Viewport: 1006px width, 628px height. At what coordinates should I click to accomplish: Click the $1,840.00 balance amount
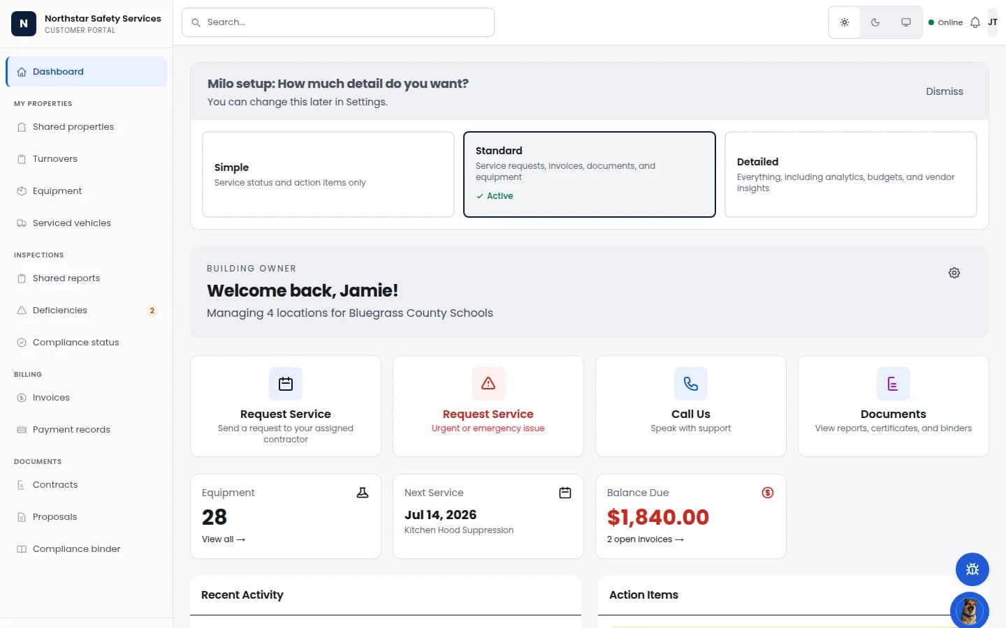point(658,517)
